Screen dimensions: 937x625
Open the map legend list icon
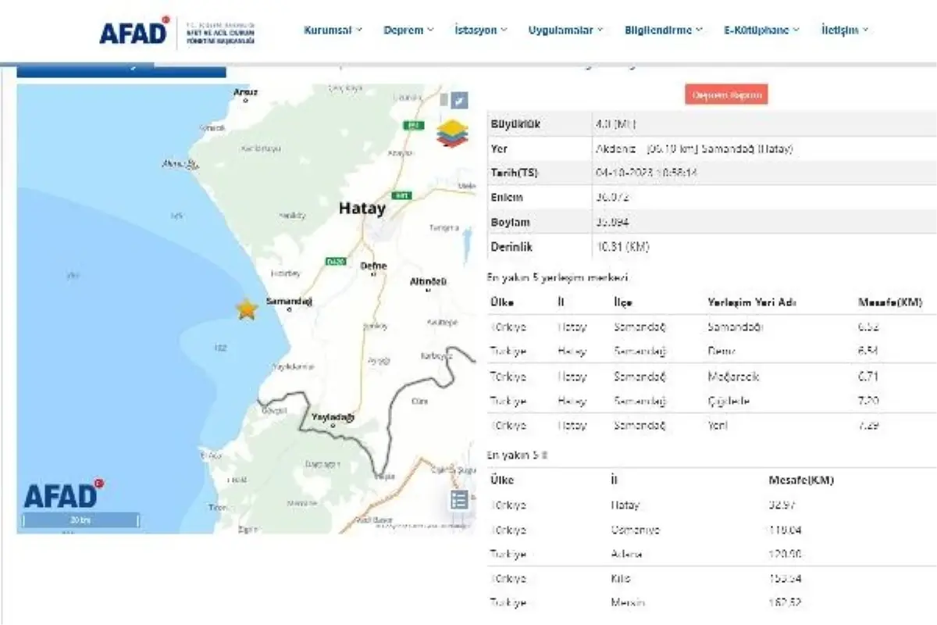coord(459,500)
